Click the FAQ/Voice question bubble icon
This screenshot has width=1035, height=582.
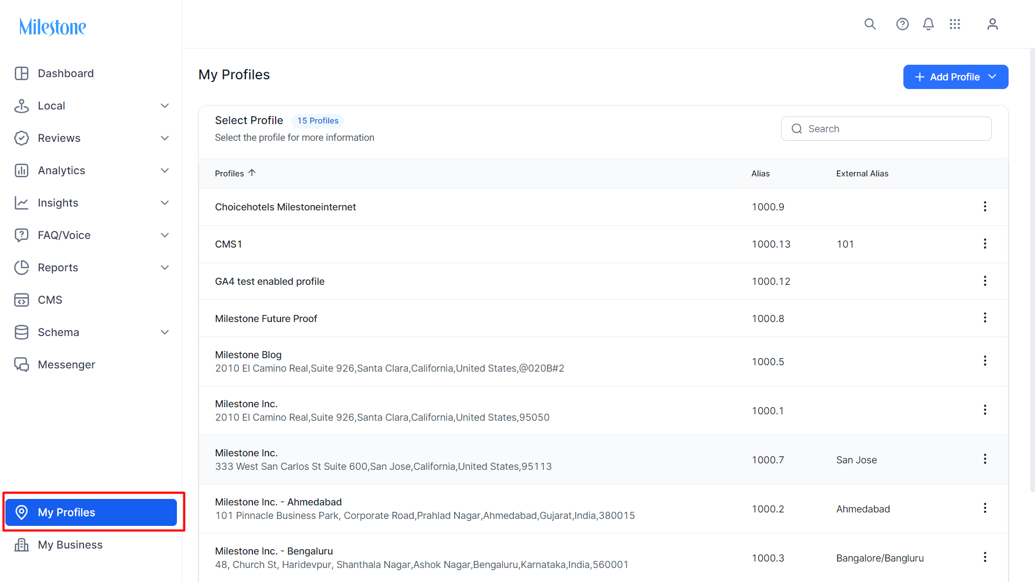click(x=22, y=235)
